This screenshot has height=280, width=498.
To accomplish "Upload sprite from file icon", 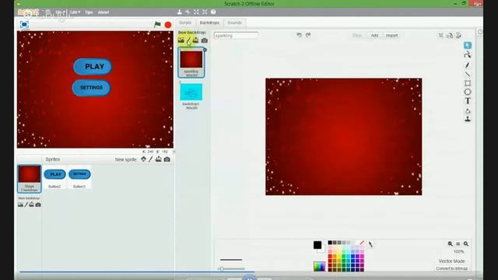I will (158, 159).
